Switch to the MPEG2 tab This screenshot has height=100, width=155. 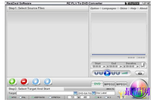coord(109,84)
